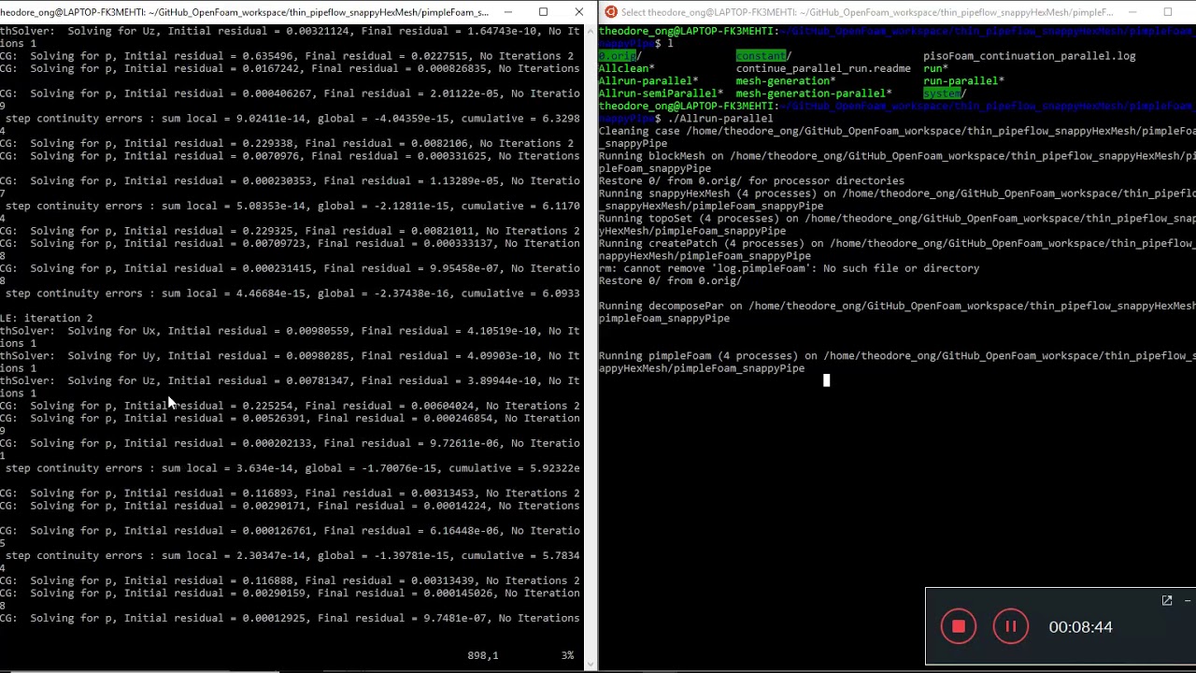Screen dimensions: 1196x673
Task: Close the left solver log terminal window
Action: pos(578,12)
